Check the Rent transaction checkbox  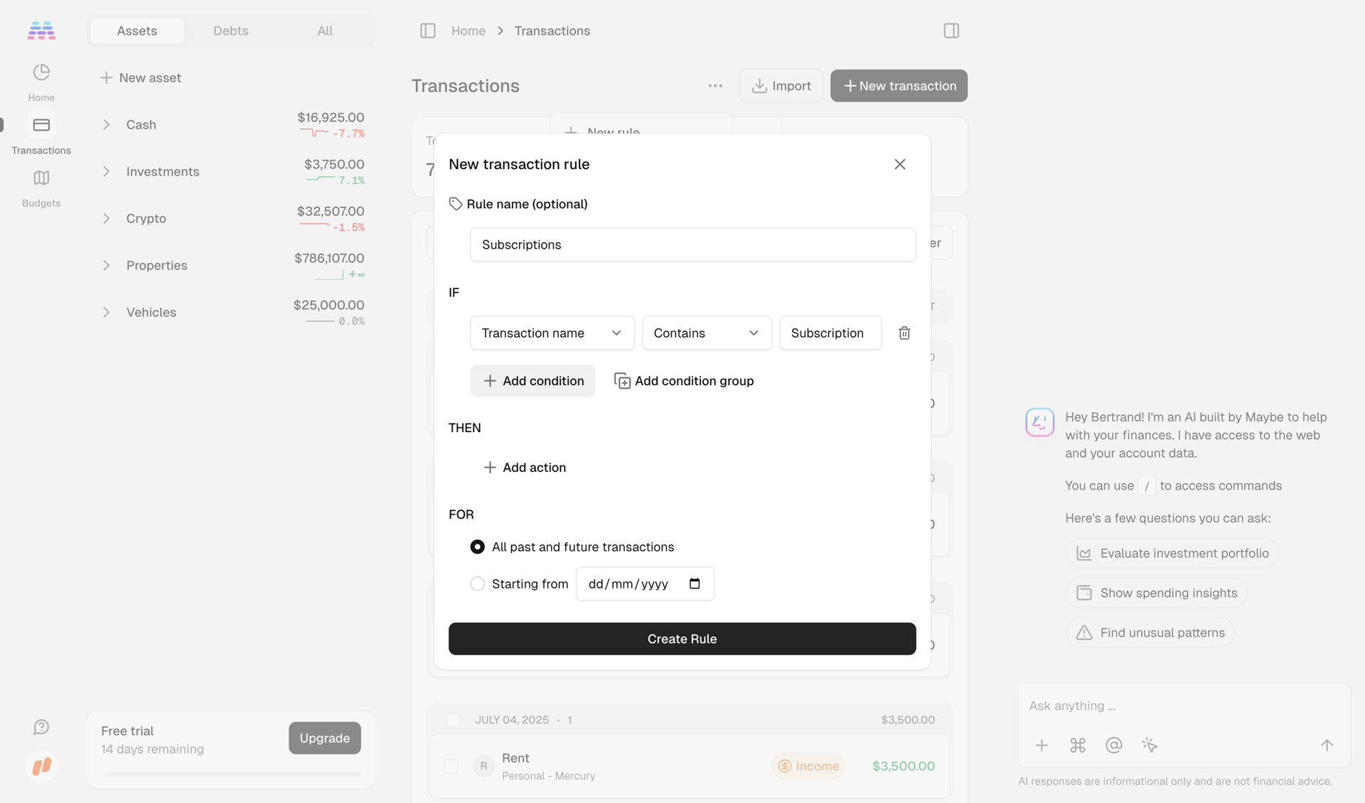coord(451,766)
